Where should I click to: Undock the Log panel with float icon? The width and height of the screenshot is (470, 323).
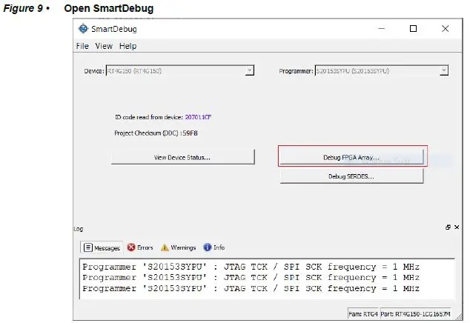pos(448,227)
